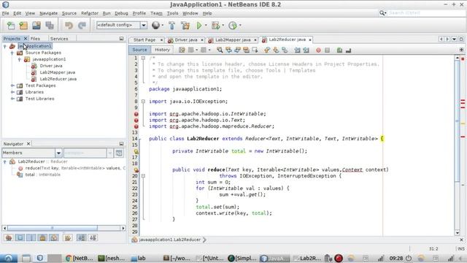Click the right arrow of Navigator horizontal scrollbar

(x=123, y=228)
